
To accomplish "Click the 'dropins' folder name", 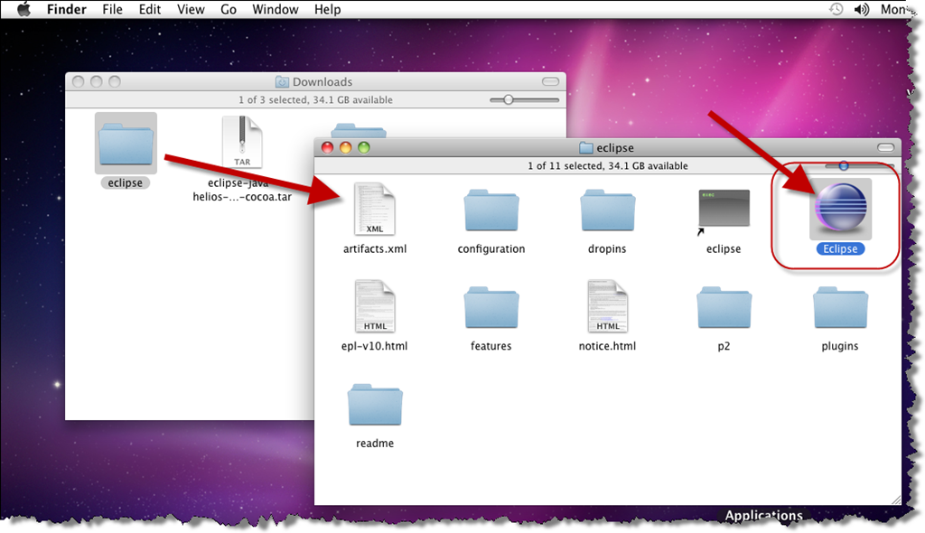I will click(607, 249).
